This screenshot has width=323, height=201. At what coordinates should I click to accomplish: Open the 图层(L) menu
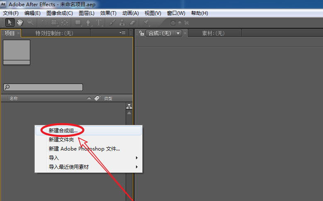[87, 13]
